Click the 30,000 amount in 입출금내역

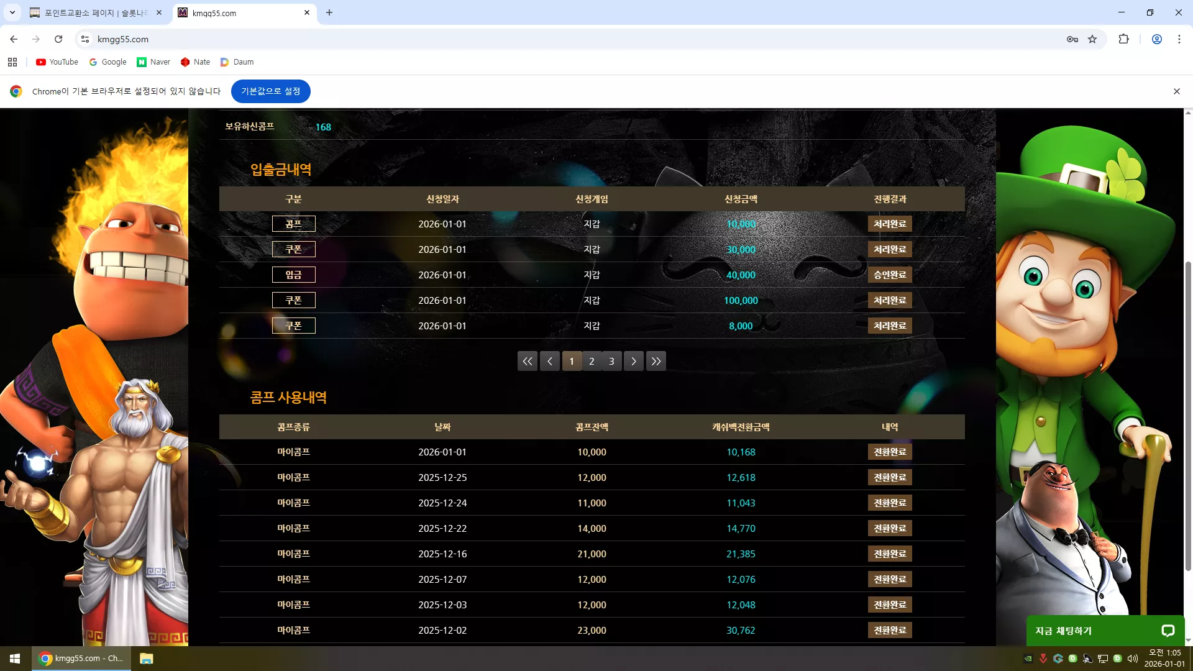tap(741, 250)
